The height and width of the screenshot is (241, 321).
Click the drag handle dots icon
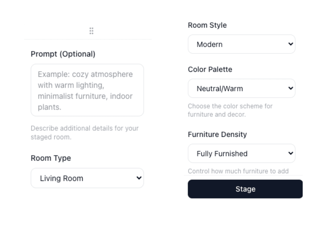91,31
